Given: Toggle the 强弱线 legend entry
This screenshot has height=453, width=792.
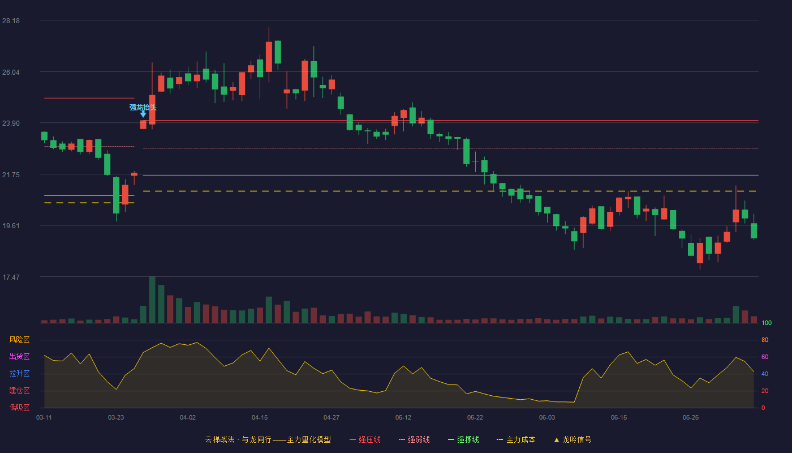Looking at the screenshot, I should coord(414,439).
